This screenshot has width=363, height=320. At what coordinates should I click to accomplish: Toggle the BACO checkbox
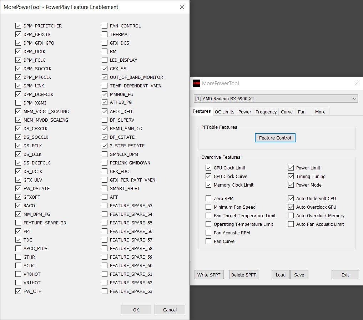(18, 205)
